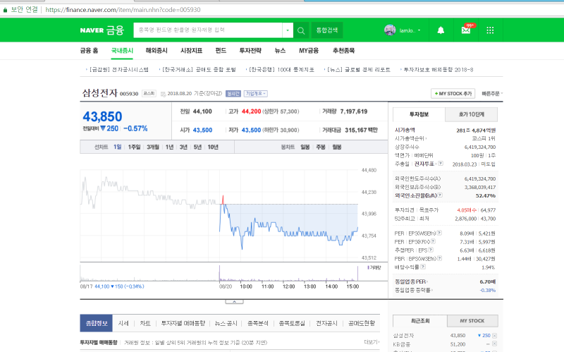Select the 투자자별 매매동향 tab
This screenshot has width=564, height=352.
tap(183, 323)
